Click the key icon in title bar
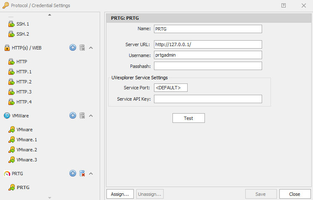313x200 pixels. point(5,5)
